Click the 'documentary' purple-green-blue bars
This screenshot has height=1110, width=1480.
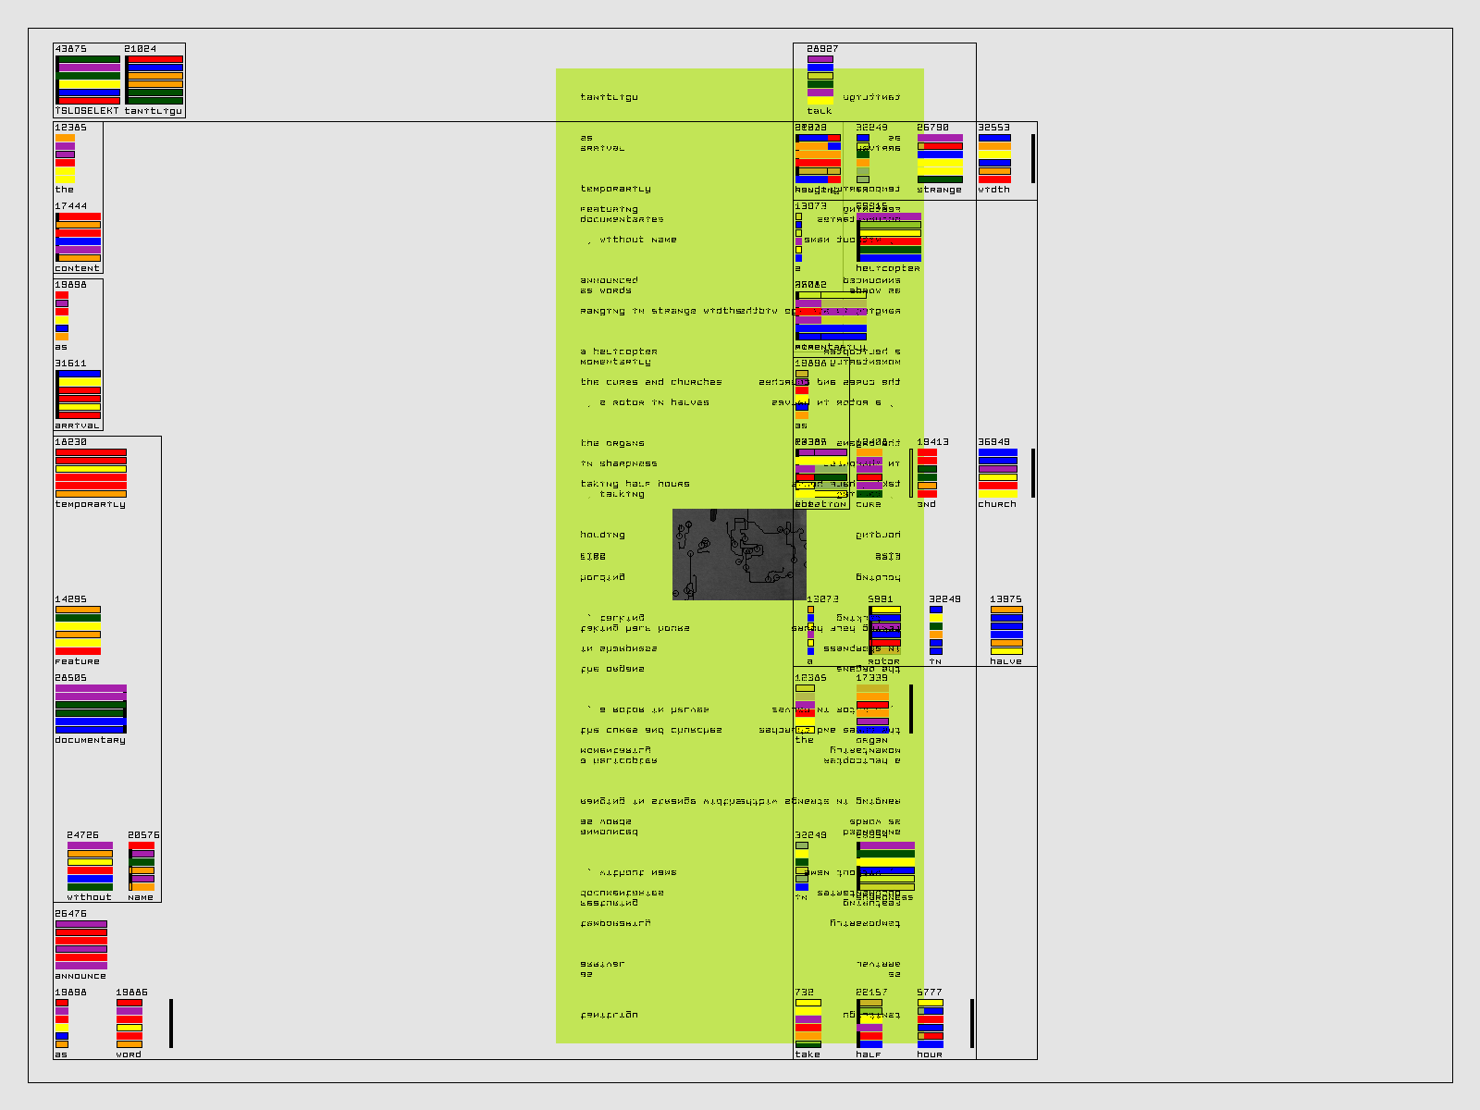90,709
